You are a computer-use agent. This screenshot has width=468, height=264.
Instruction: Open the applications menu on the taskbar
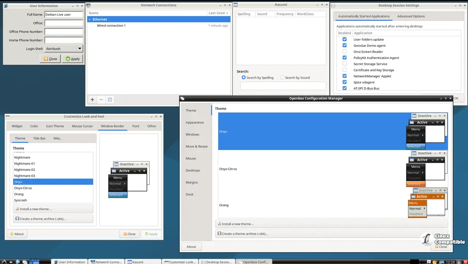click(x=3, y=261)
